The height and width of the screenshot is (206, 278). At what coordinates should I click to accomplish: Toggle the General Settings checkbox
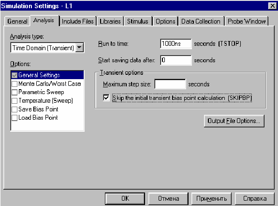15,75
